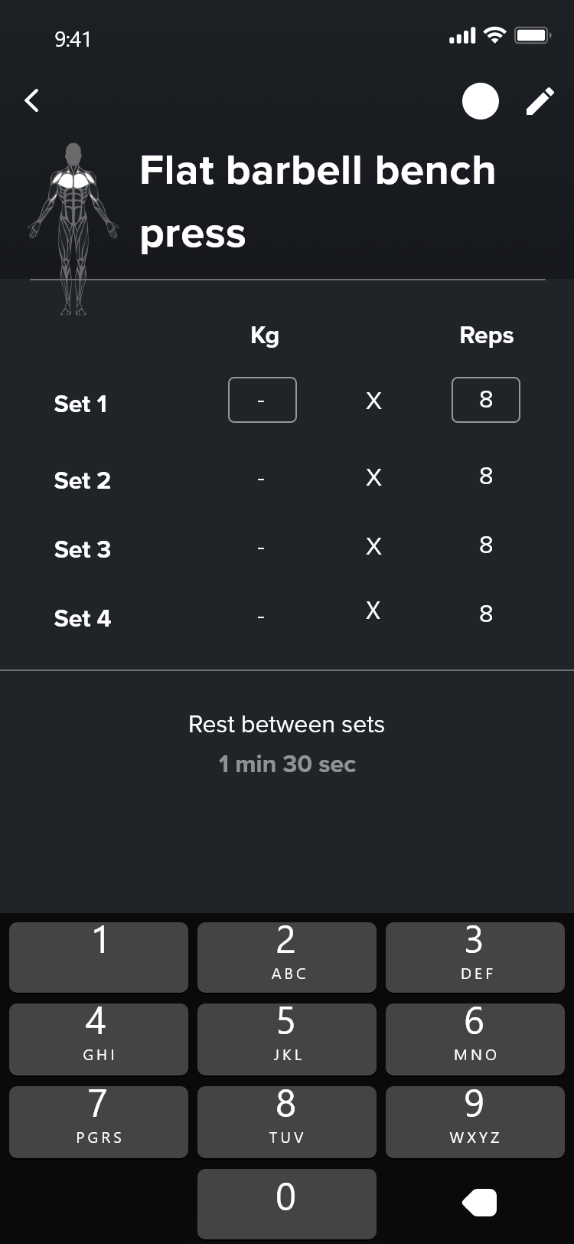Open the 1 min 30 sec rest time

coord(287,764)
